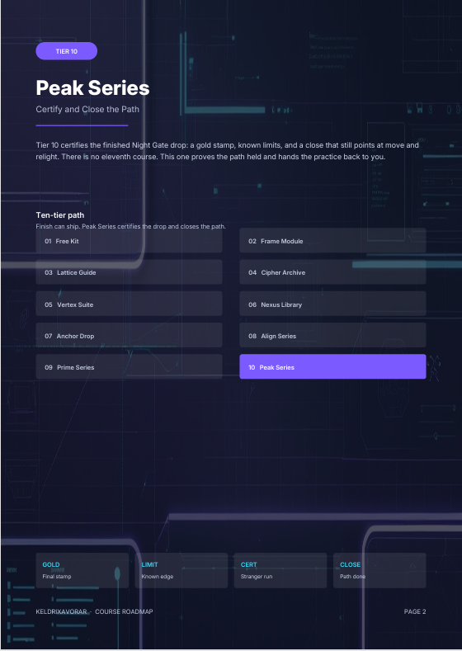Viewport: 462px width, 651px height.
Task: Click the CLOSE Path done card
Action: (x=379, y=570)
